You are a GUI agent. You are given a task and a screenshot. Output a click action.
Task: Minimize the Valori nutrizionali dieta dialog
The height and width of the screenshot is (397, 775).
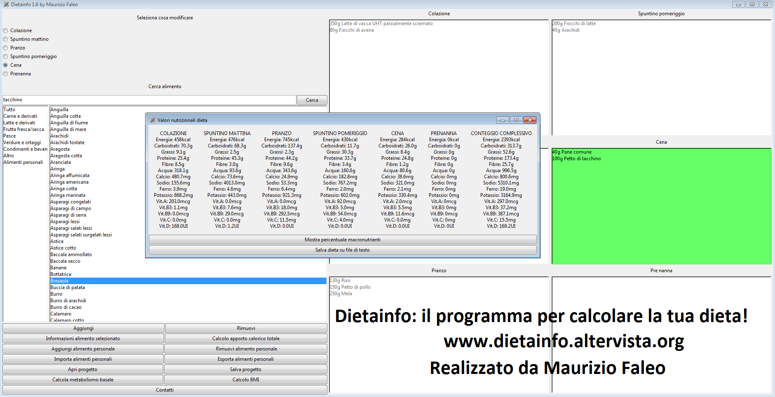502,120
